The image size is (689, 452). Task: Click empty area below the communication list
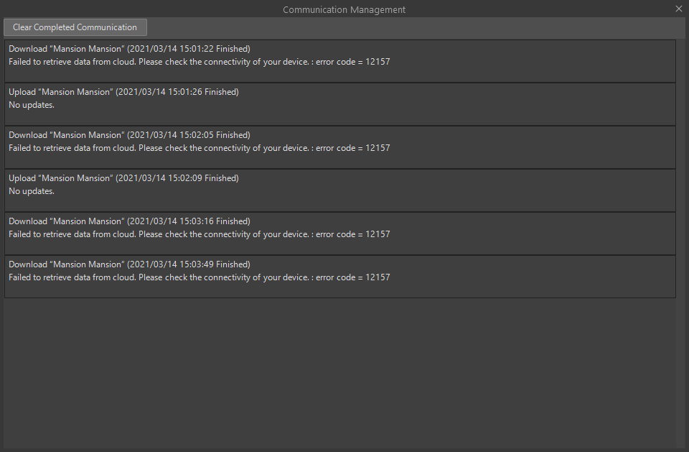tap(339, 373)
